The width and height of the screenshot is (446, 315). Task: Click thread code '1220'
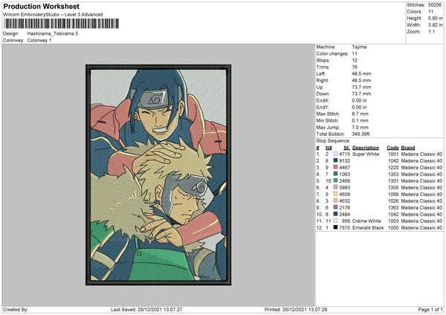(x=393, y=167)
